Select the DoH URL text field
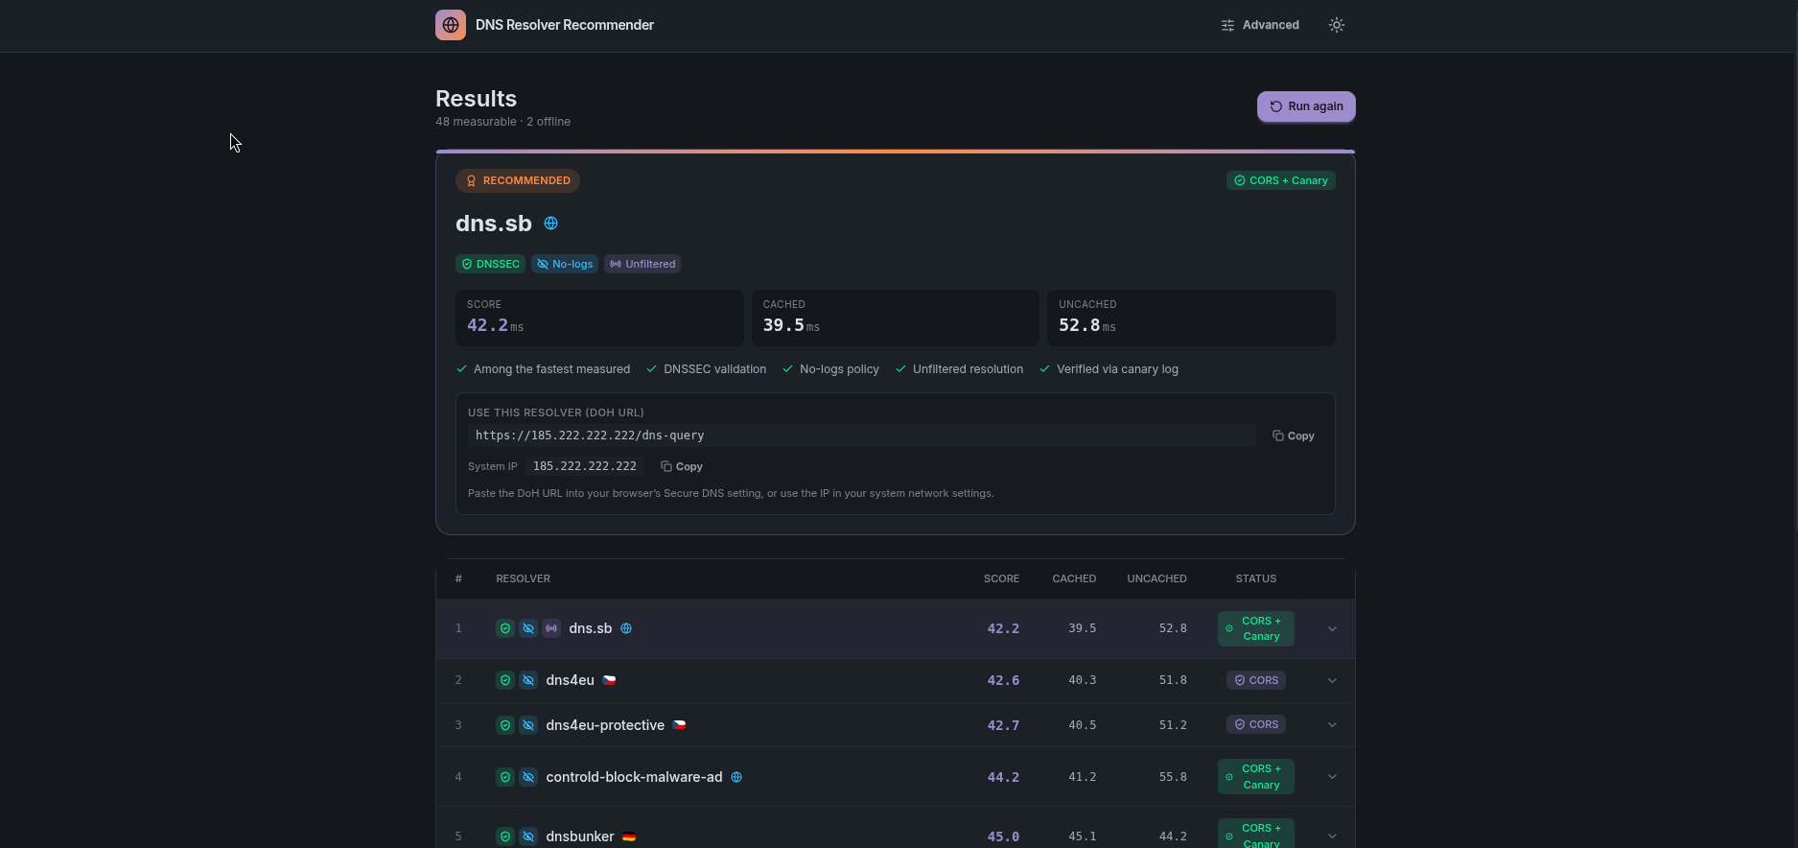Screen dimensions: 1798x848 pyautogui.click(x=862, y=436)
